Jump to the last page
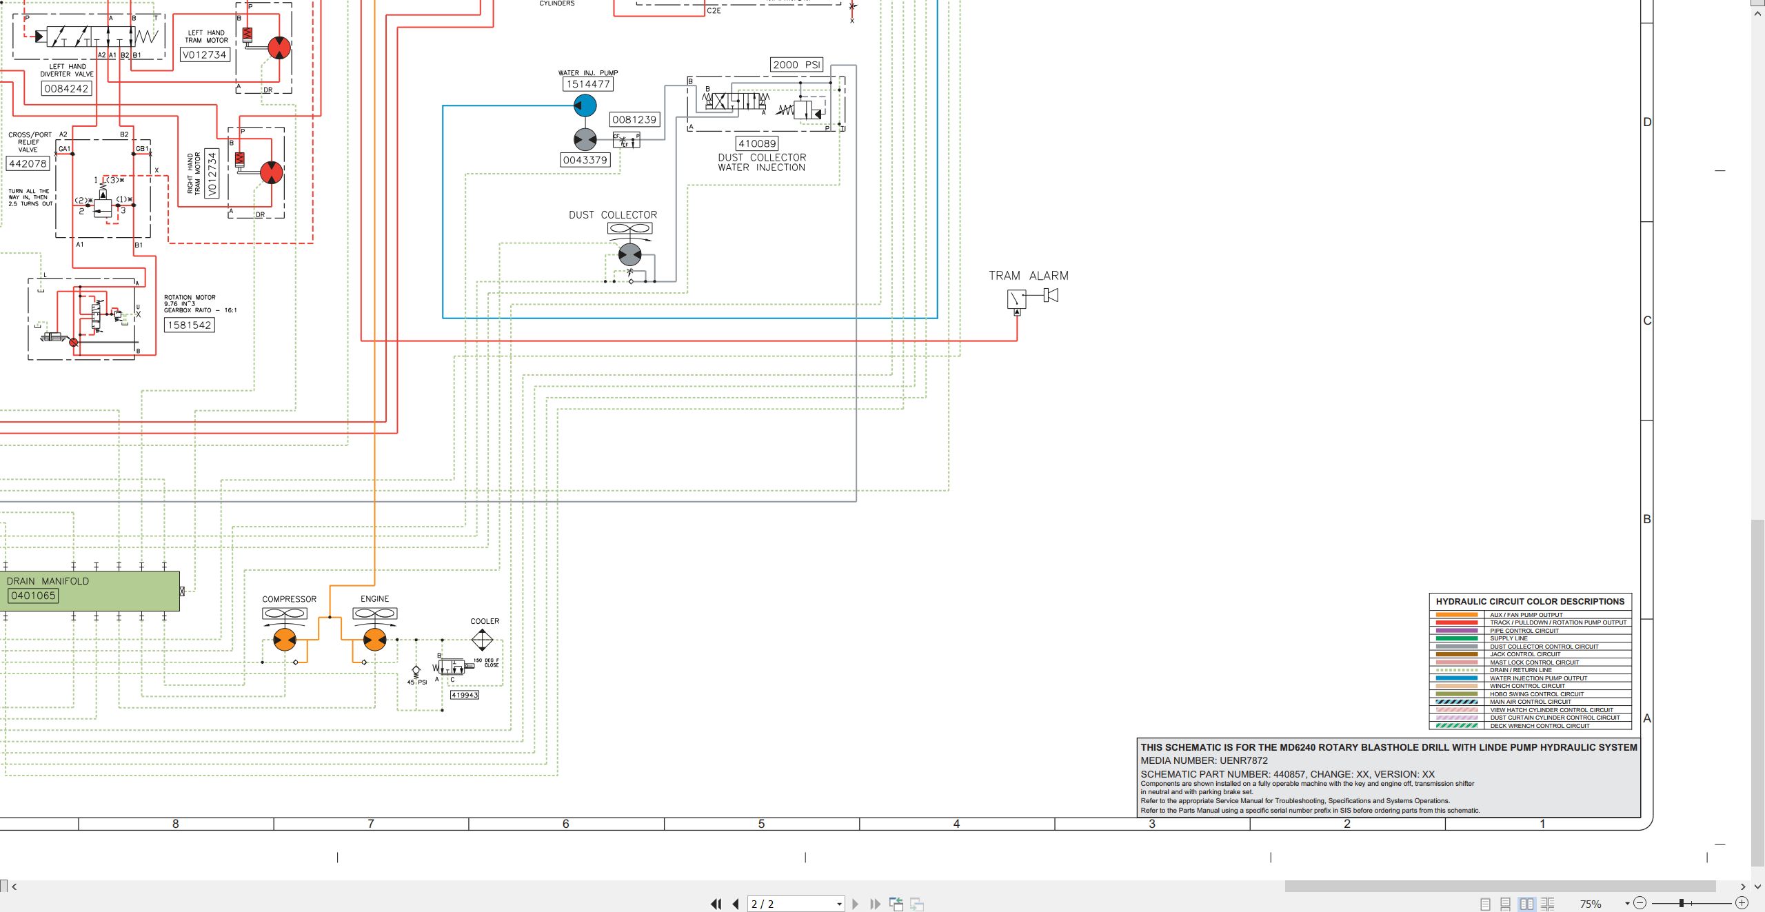This screenshot has width=1765, height=912. pyautogui.click(x=876, y=904)
